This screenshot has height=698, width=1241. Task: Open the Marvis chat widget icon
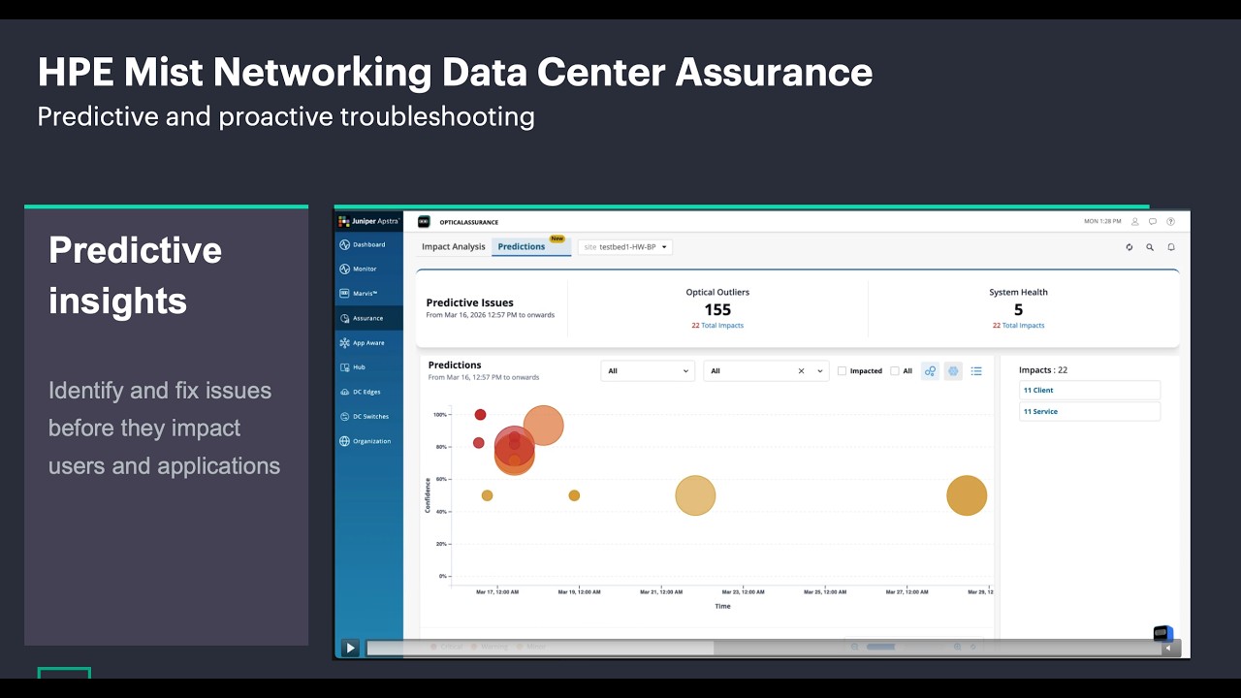(x=1162, y=633)
